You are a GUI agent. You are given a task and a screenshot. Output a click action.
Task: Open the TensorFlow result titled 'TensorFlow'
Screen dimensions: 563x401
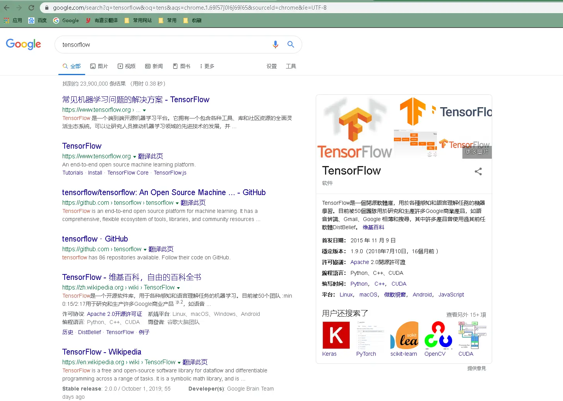pos(82,146)
